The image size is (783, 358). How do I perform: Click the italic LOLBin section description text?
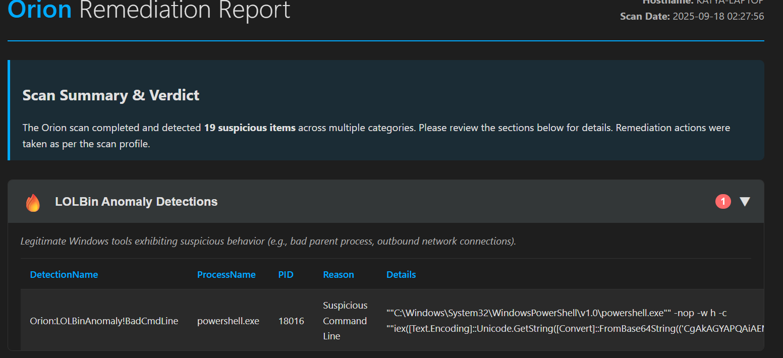click(268, 241)
